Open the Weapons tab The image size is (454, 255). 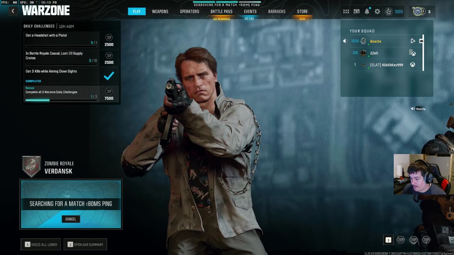(x=160, y=11)
